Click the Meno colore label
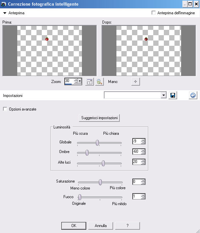The width and height of the screenshot is (200, 233). 80,188
